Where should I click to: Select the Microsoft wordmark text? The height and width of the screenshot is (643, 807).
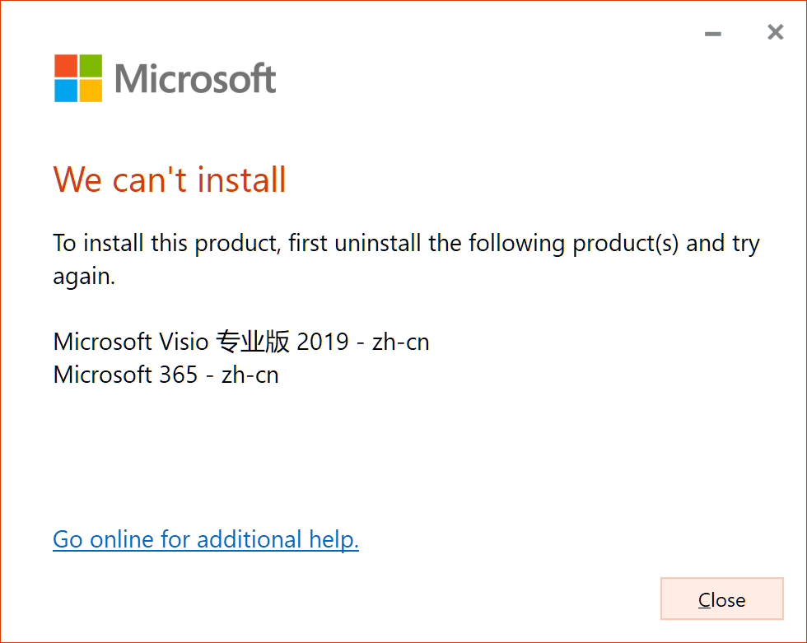click(x=194, y=77)
